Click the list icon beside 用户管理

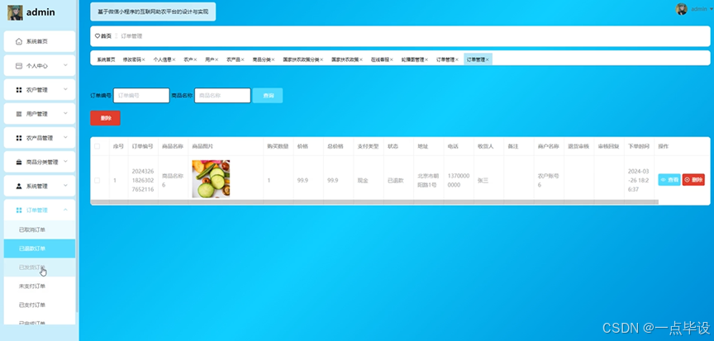pos(19,114)
